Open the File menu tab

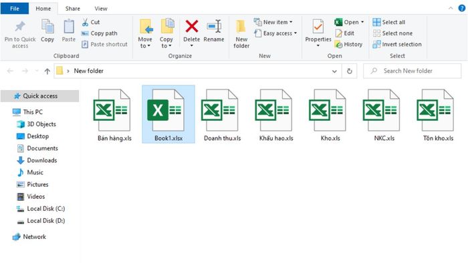tap(15, 8)
